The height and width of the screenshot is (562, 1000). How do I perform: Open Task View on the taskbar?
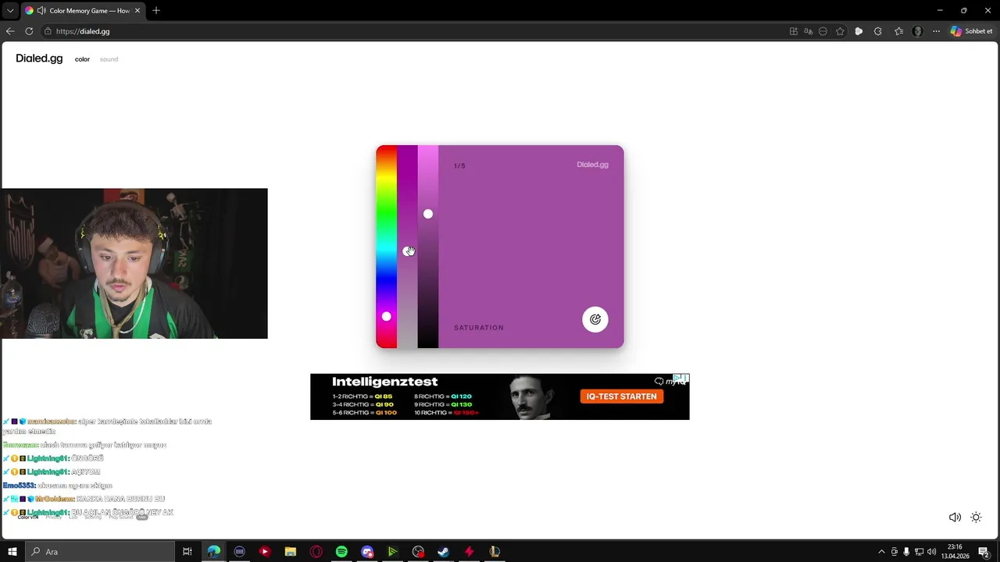click(x=187, y=552)
